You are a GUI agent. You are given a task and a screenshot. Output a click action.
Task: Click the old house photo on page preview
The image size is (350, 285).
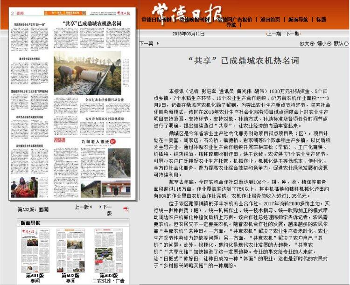coord(91,189)
